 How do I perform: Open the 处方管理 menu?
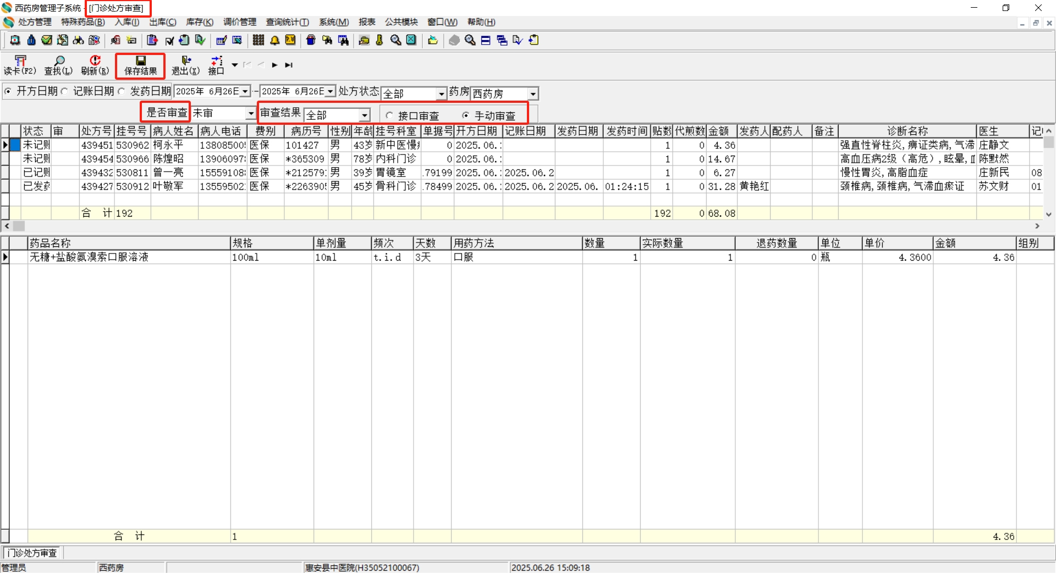tap(34, 22)
